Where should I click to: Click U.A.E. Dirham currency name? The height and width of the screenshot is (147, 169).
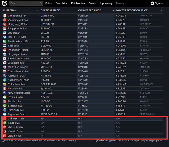click(x=16, y=127)
